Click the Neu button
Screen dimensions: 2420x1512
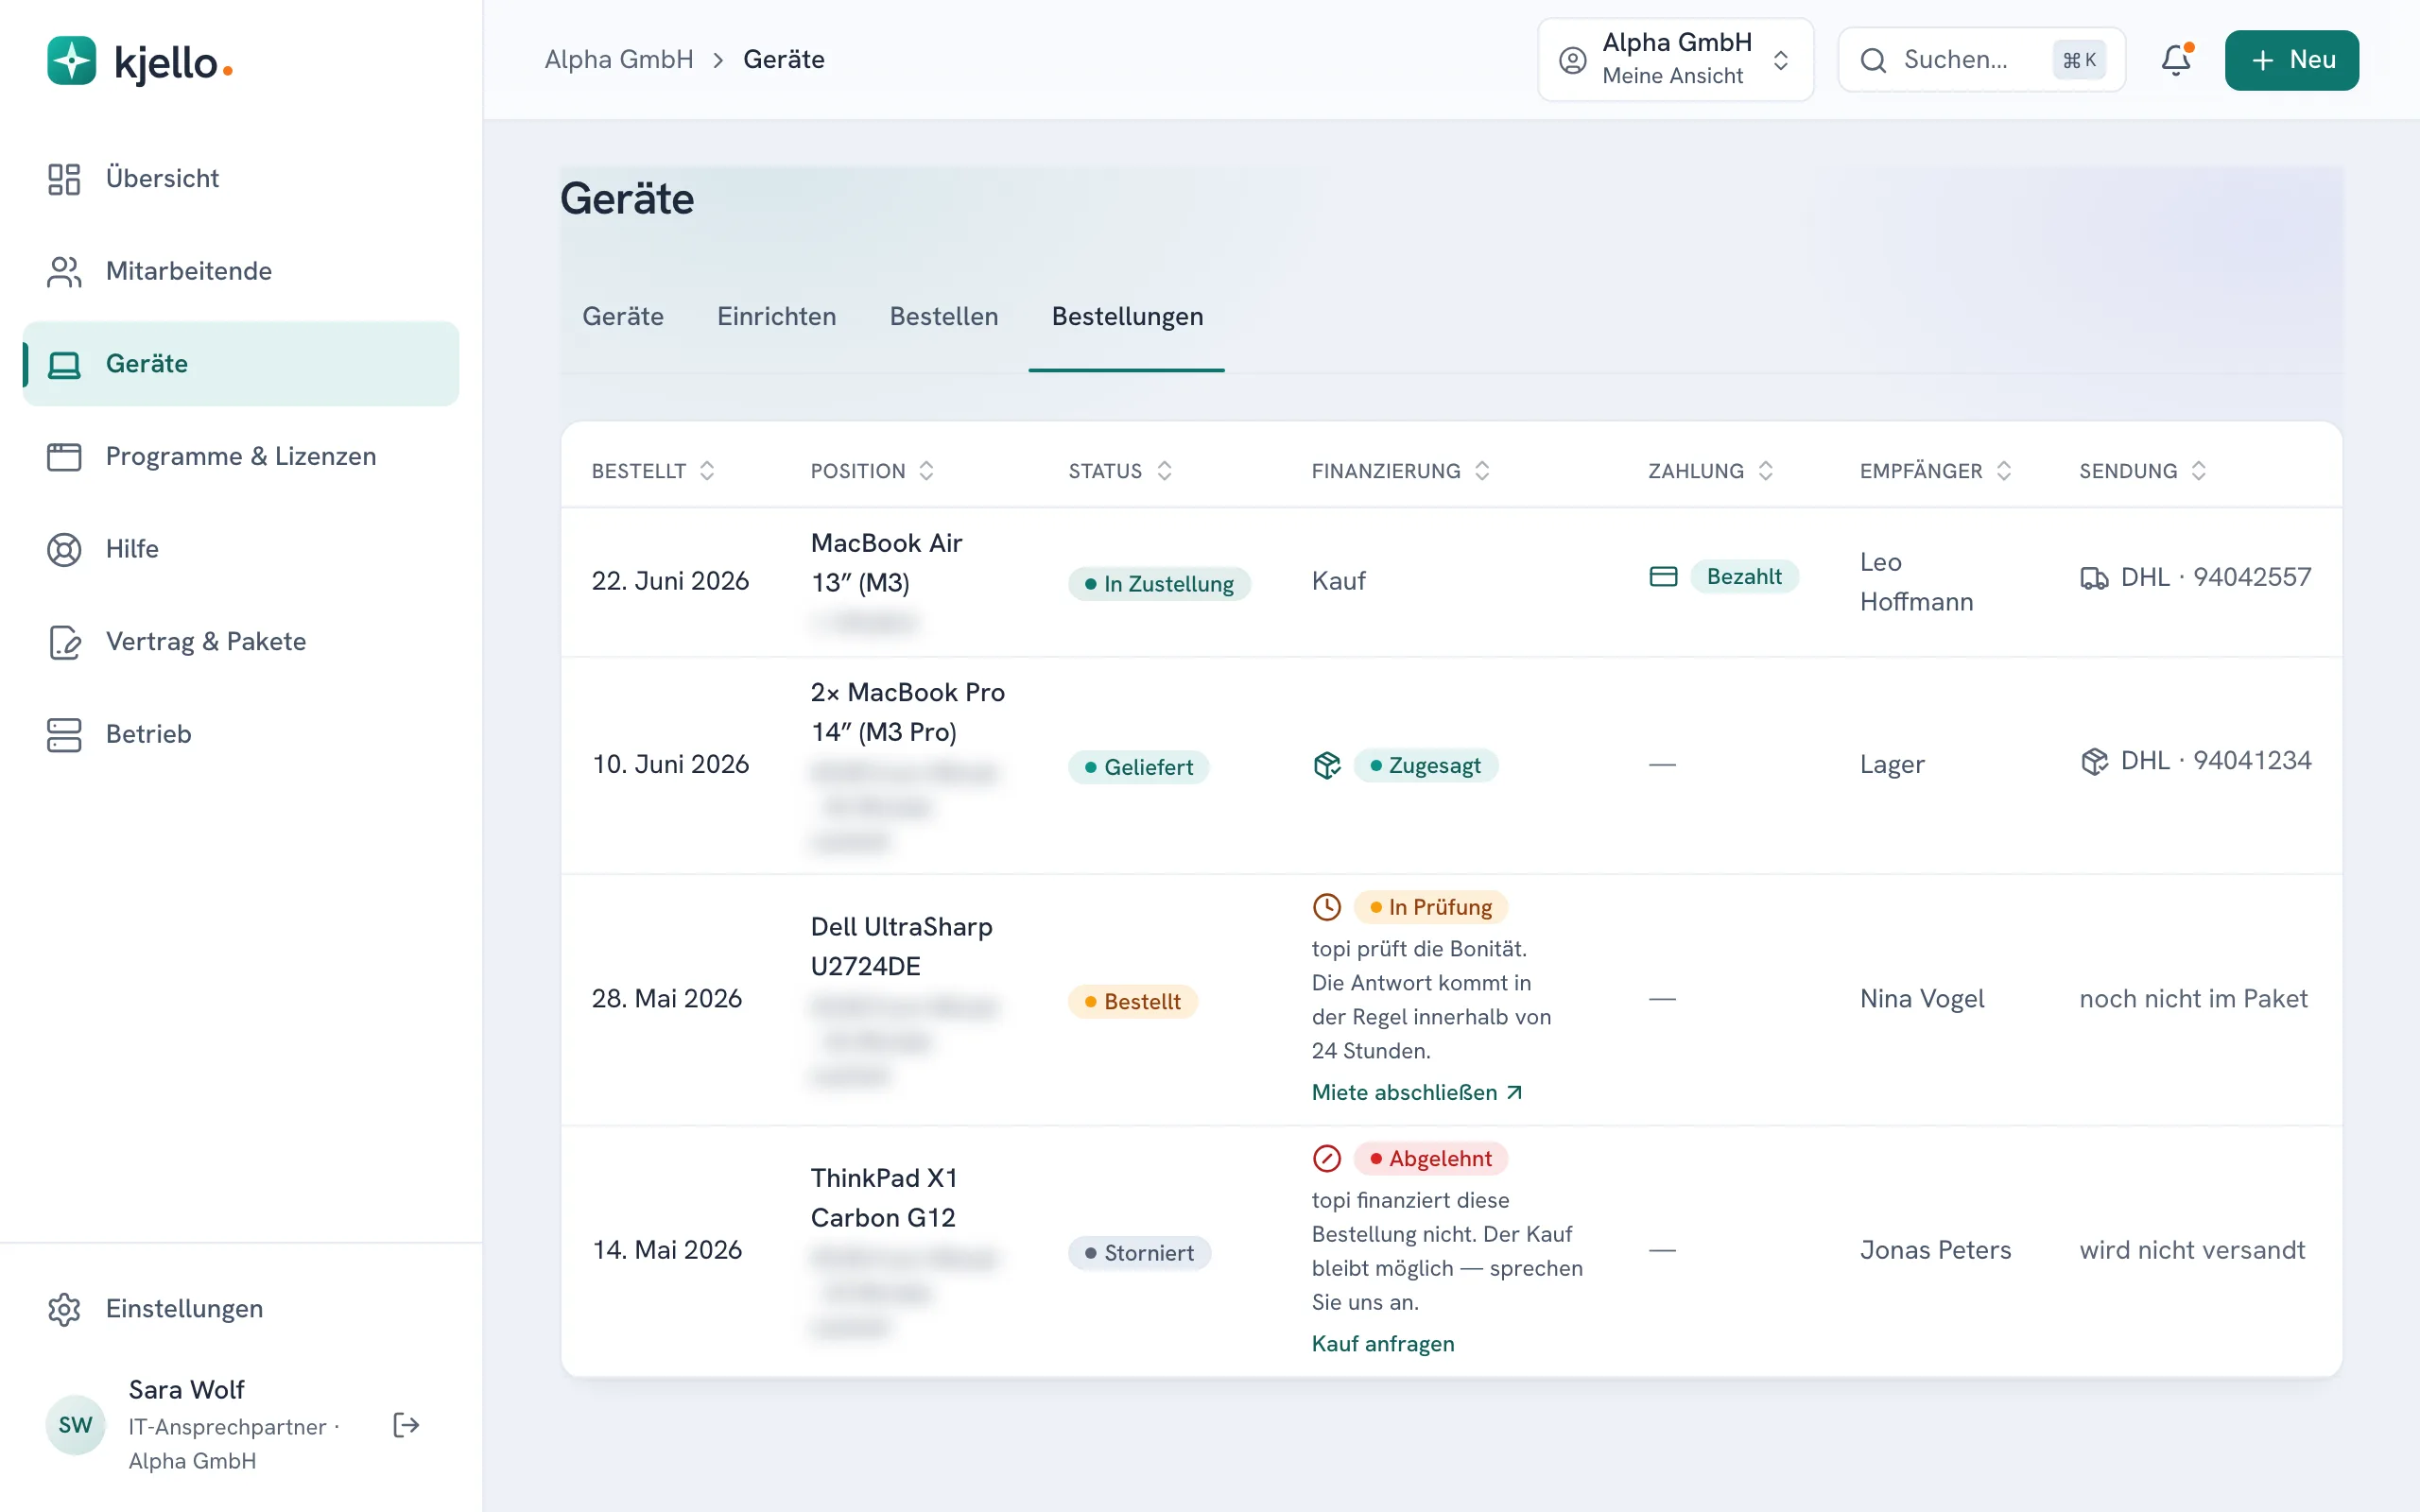tap(2292, 60)
